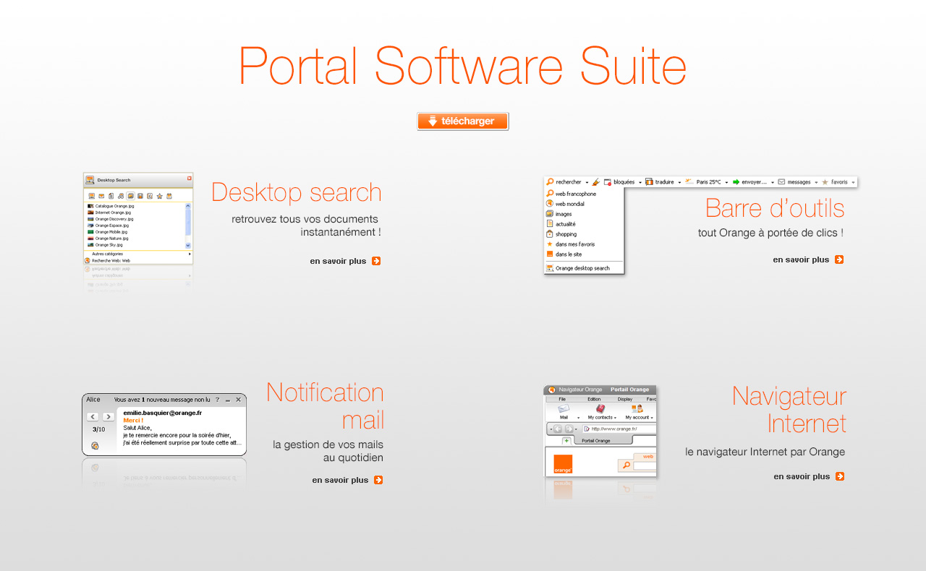This screenshot has width=926, height=571.
Task: Open the 'Merci !' message subject
Action: tap(133, 420)
